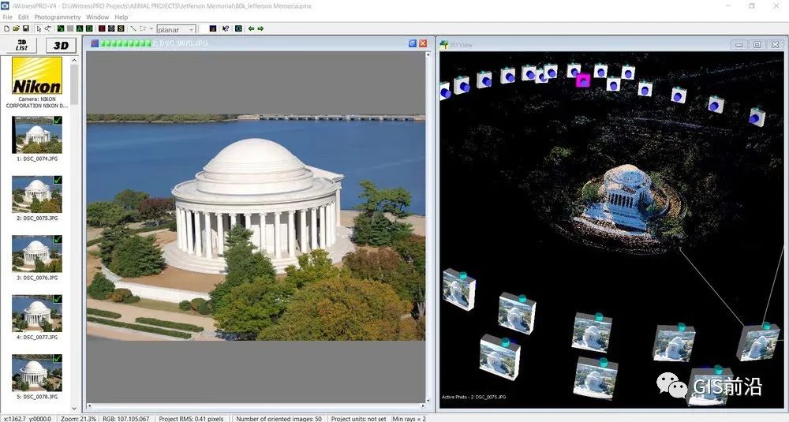
Task: Toggle the green checkmark on DSC_0074.JPG
Action: pos(58,121)
